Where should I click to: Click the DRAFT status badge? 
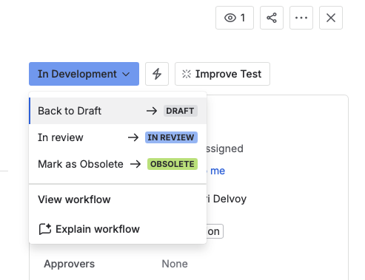coord(181,111)
